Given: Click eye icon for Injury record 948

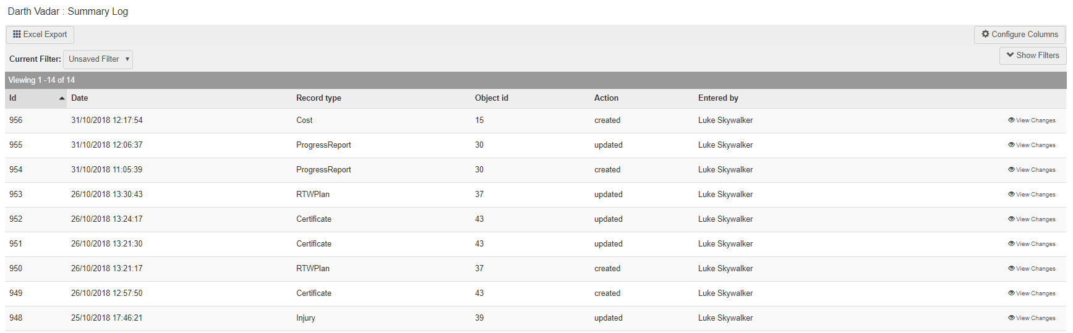Looking at the screenshot, I should point(1011,318).
